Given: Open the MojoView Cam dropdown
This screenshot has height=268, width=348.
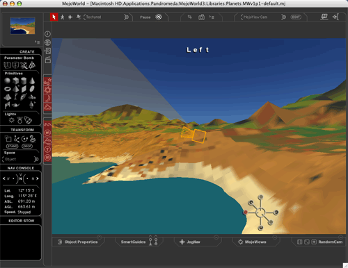Looking at the screenshot, I should coord(263,17).
